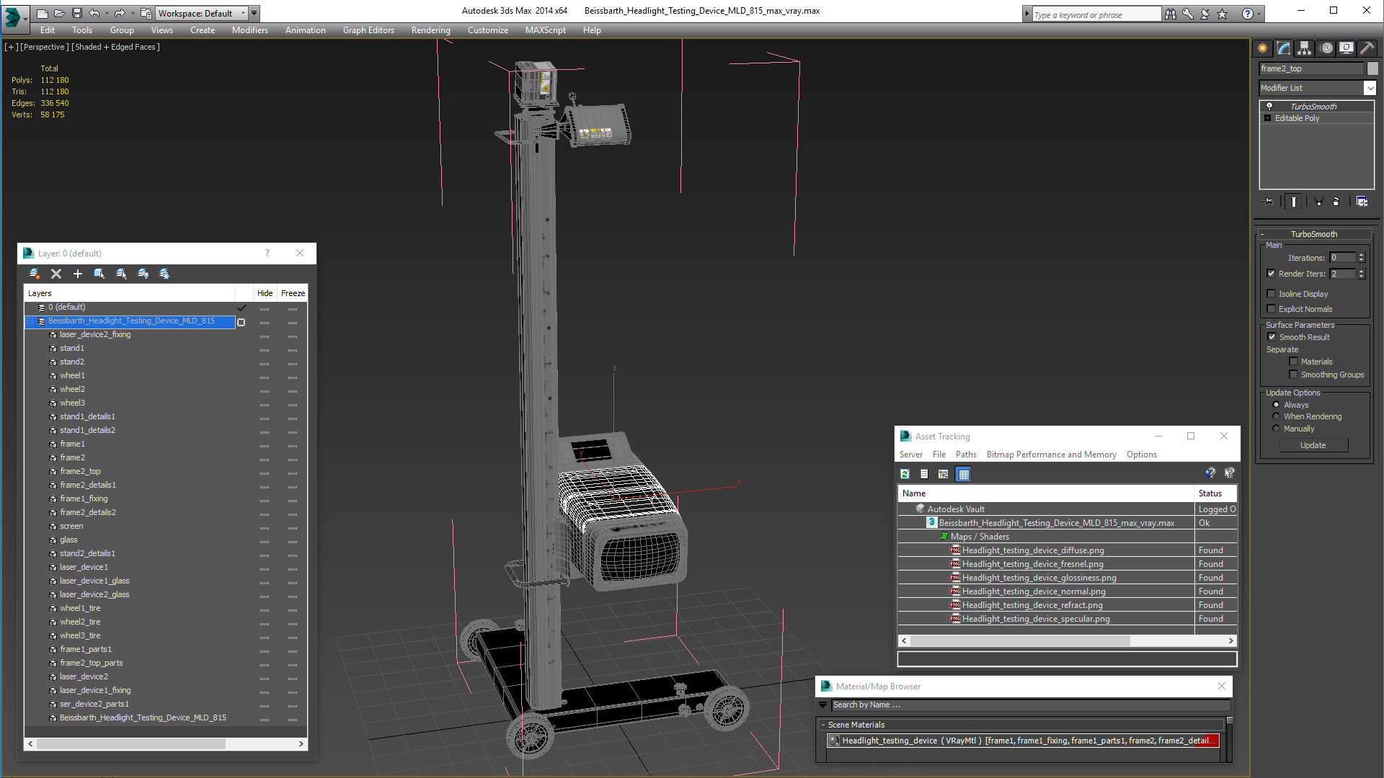The width and height of the screenshot is (1384, 778).
Task: Toggle Explicit Normals checkbox
Action: coord(1271,309)
